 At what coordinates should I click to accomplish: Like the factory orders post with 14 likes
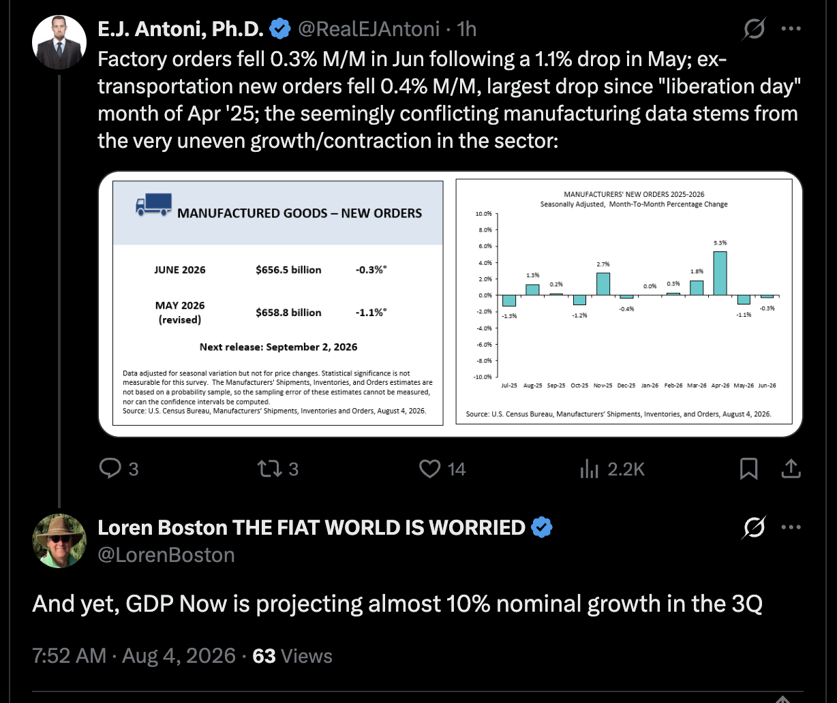pos(429,469)
